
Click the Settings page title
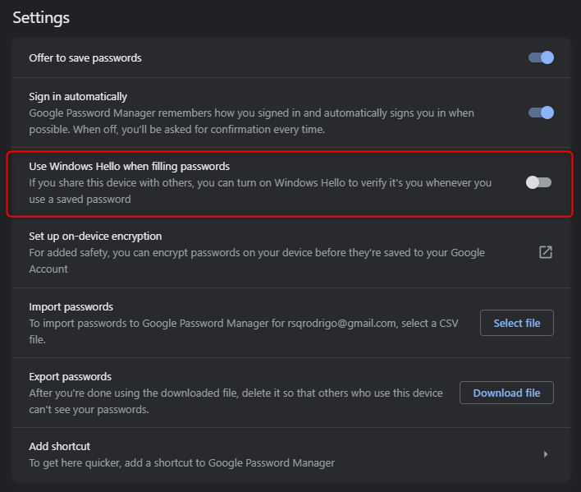click(x=41, y=18)
